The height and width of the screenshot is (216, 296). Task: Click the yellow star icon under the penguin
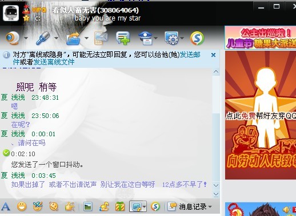pos(26,18)
